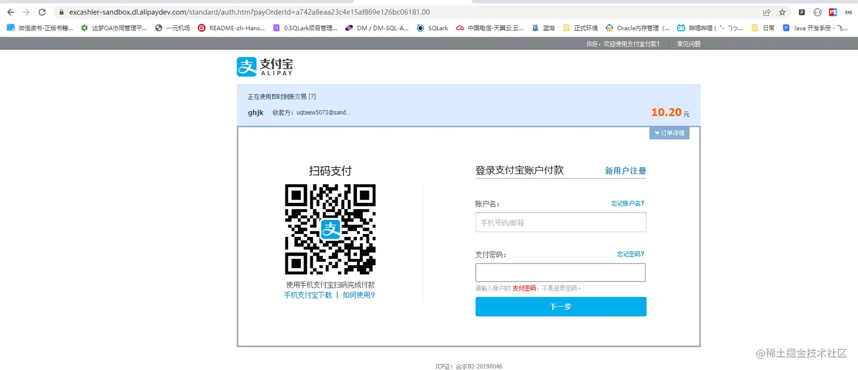Click the ICP证 合字B2-20190046 footer text
858x370 pixels.
(469, 367)
